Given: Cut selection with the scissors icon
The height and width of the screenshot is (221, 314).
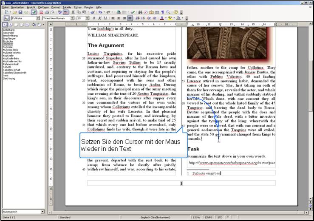Looking at the screenshot, I should (73, 12).
